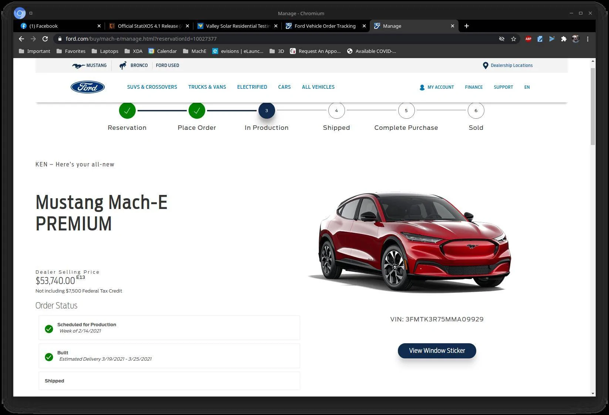Open Request An Appointment bookmark
The width and height of the screenshot is (609, 415).
315,51
